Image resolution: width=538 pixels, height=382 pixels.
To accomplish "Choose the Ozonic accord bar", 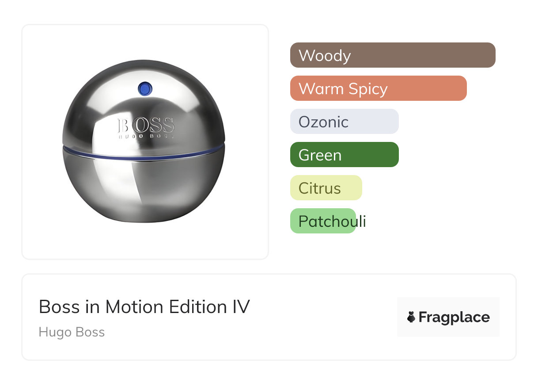I will point(344,122).
